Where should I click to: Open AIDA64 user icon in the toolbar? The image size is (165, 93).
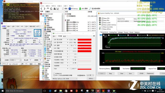pos(54,9)
